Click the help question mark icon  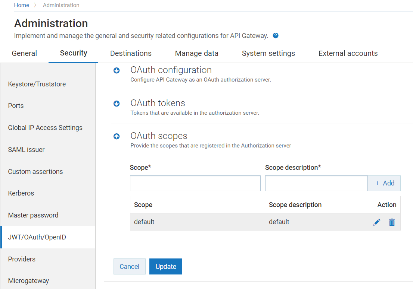point(276,36)
